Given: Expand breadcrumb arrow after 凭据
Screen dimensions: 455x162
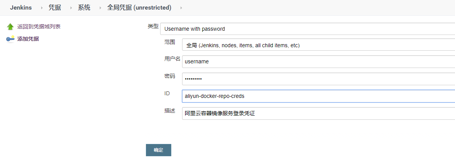Looking at the screenshot, I should (71, 8).
